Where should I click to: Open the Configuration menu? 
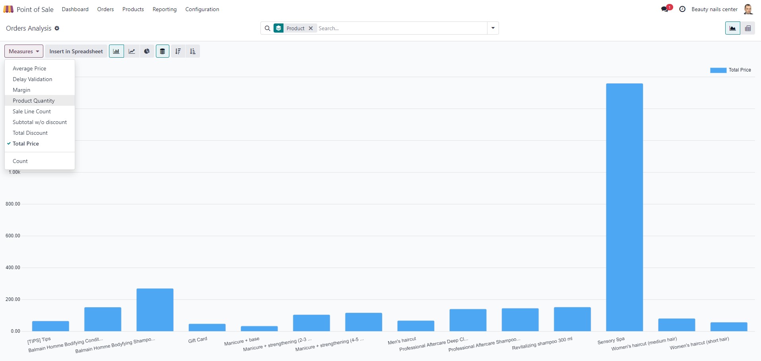tap(202, 9)
